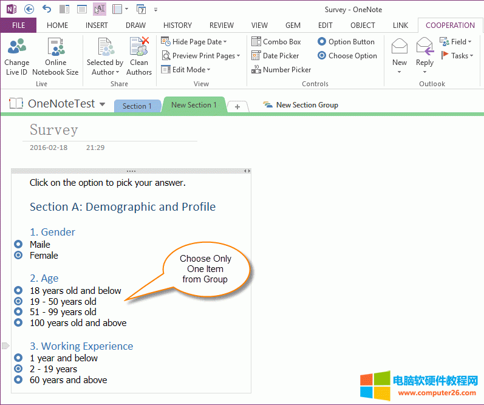Open the New Section Group

[301, 105]
